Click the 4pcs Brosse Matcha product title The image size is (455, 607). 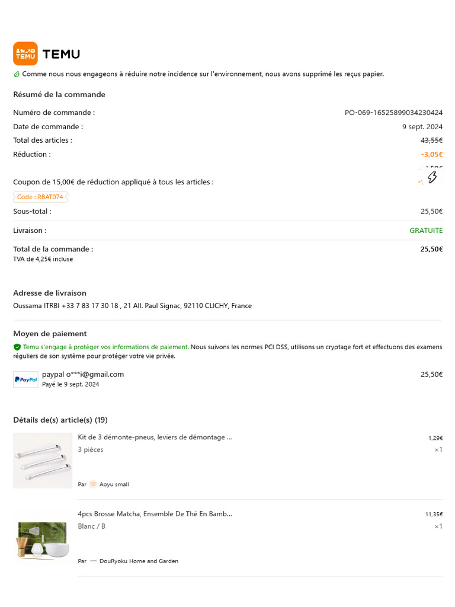click(155, 514)
